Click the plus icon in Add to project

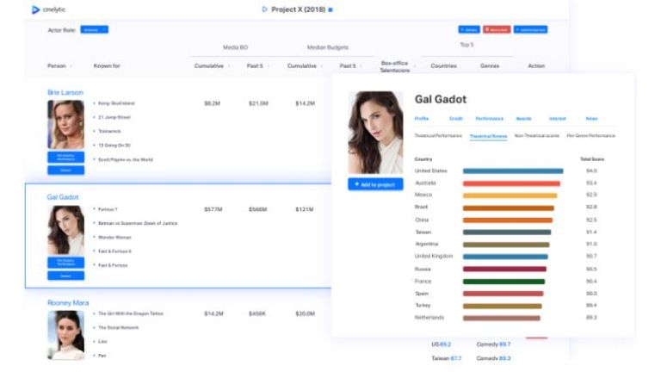point(356,184)
